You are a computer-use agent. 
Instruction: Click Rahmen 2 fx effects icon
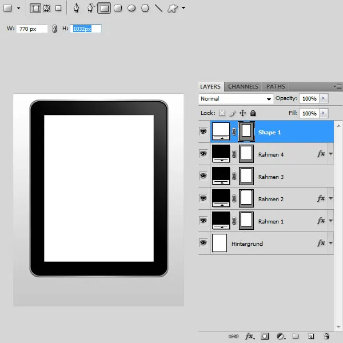(321, 198)
